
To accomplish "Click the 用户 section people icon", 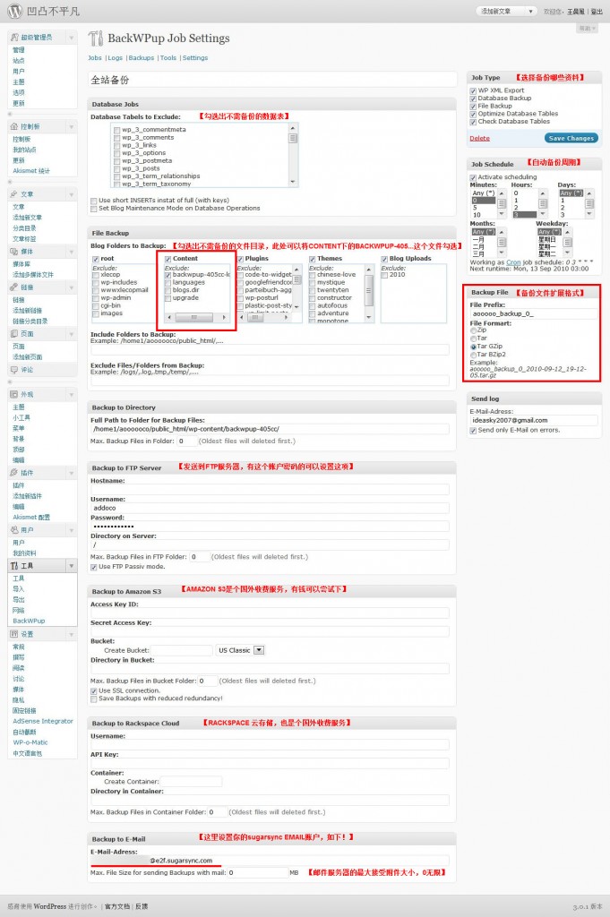I will pyautogui.click(x=14, y=530).
